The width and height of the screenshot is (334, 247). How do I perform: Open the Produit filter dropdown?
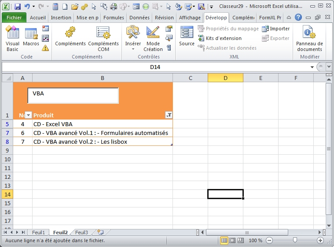point(169,115)
